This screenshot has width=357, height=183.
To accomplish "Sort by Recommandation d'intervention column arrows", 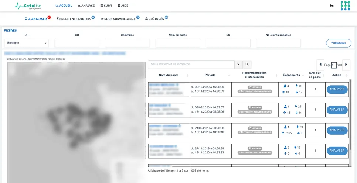I will tap(276, 75).
